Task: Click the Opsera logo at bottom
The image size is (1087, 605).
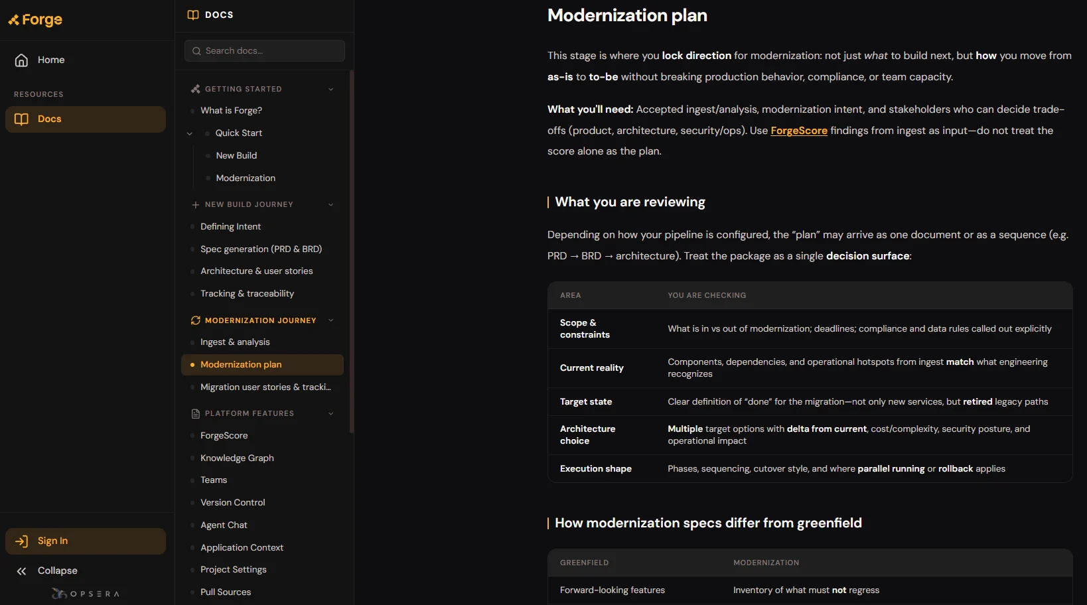Action: click(x=86, y=594)
